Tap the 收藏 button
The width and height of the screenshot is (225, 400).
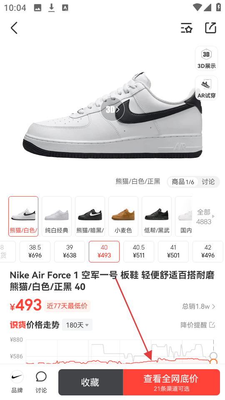click(x=90, y=382)
